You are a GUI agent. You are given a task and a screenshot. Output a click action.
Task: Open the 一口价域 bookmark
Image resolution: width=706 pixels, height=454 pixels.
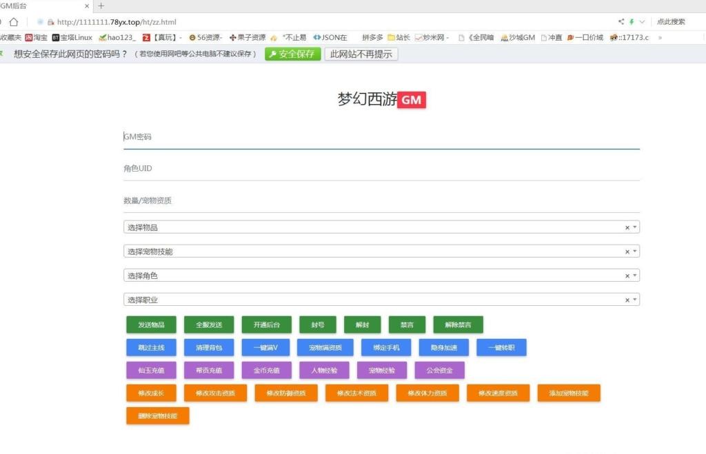coord(585,37)
